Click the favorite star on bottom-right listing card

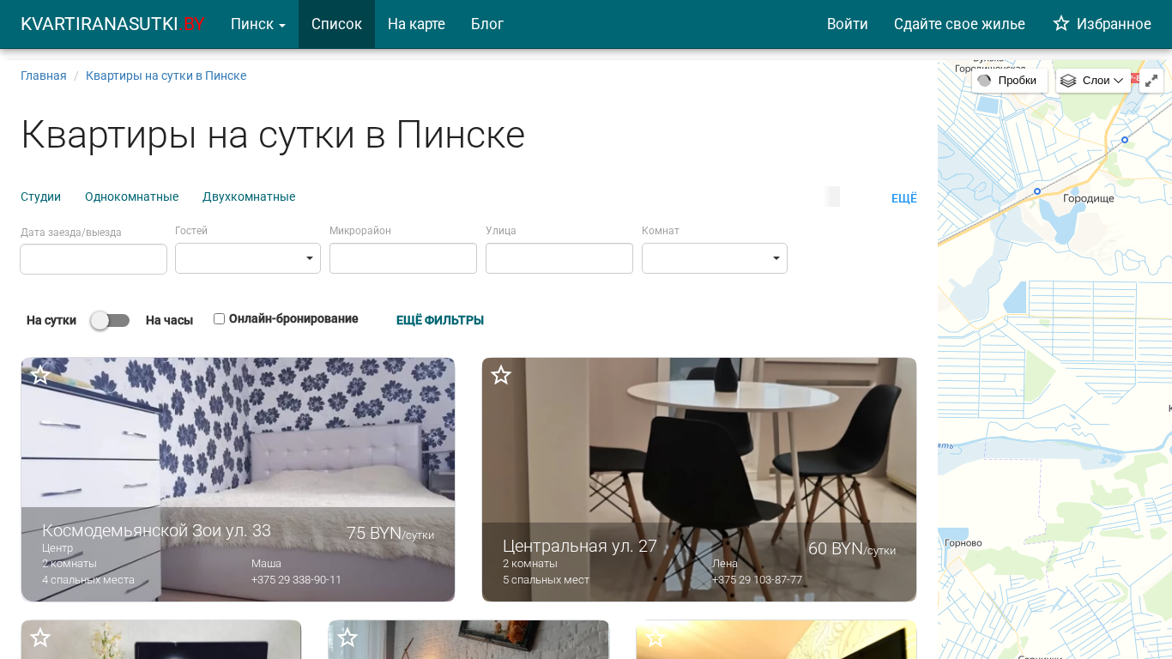(655, 638)
